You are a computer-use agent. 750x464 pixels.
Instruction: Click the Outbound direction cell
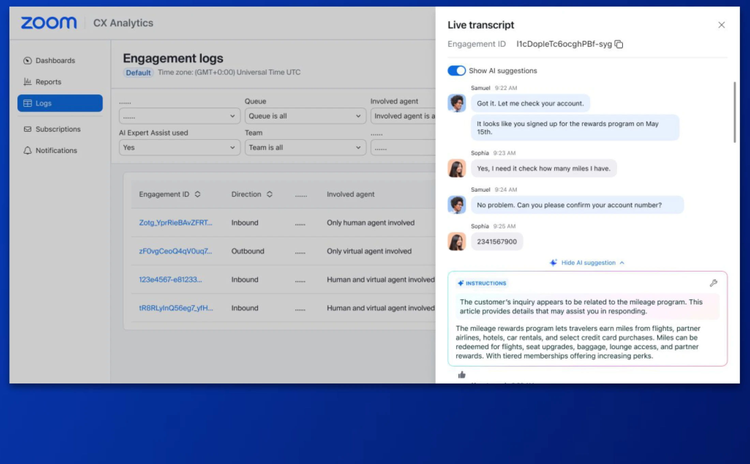click(x=247, y=251)
